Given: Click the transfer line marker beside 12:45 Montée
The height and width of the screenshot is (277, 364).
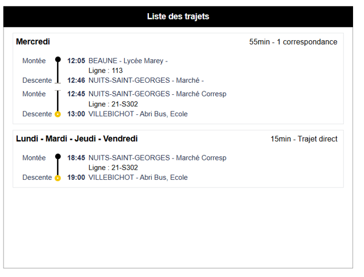Looking at the screenshot, I should pyautogui.click(x=58, y=91).
